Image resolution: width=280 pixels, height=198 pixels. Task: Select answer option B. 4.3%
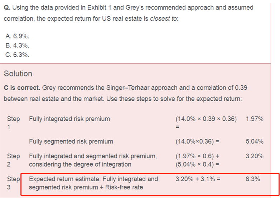pyautogui.click(x=17, y=45)
